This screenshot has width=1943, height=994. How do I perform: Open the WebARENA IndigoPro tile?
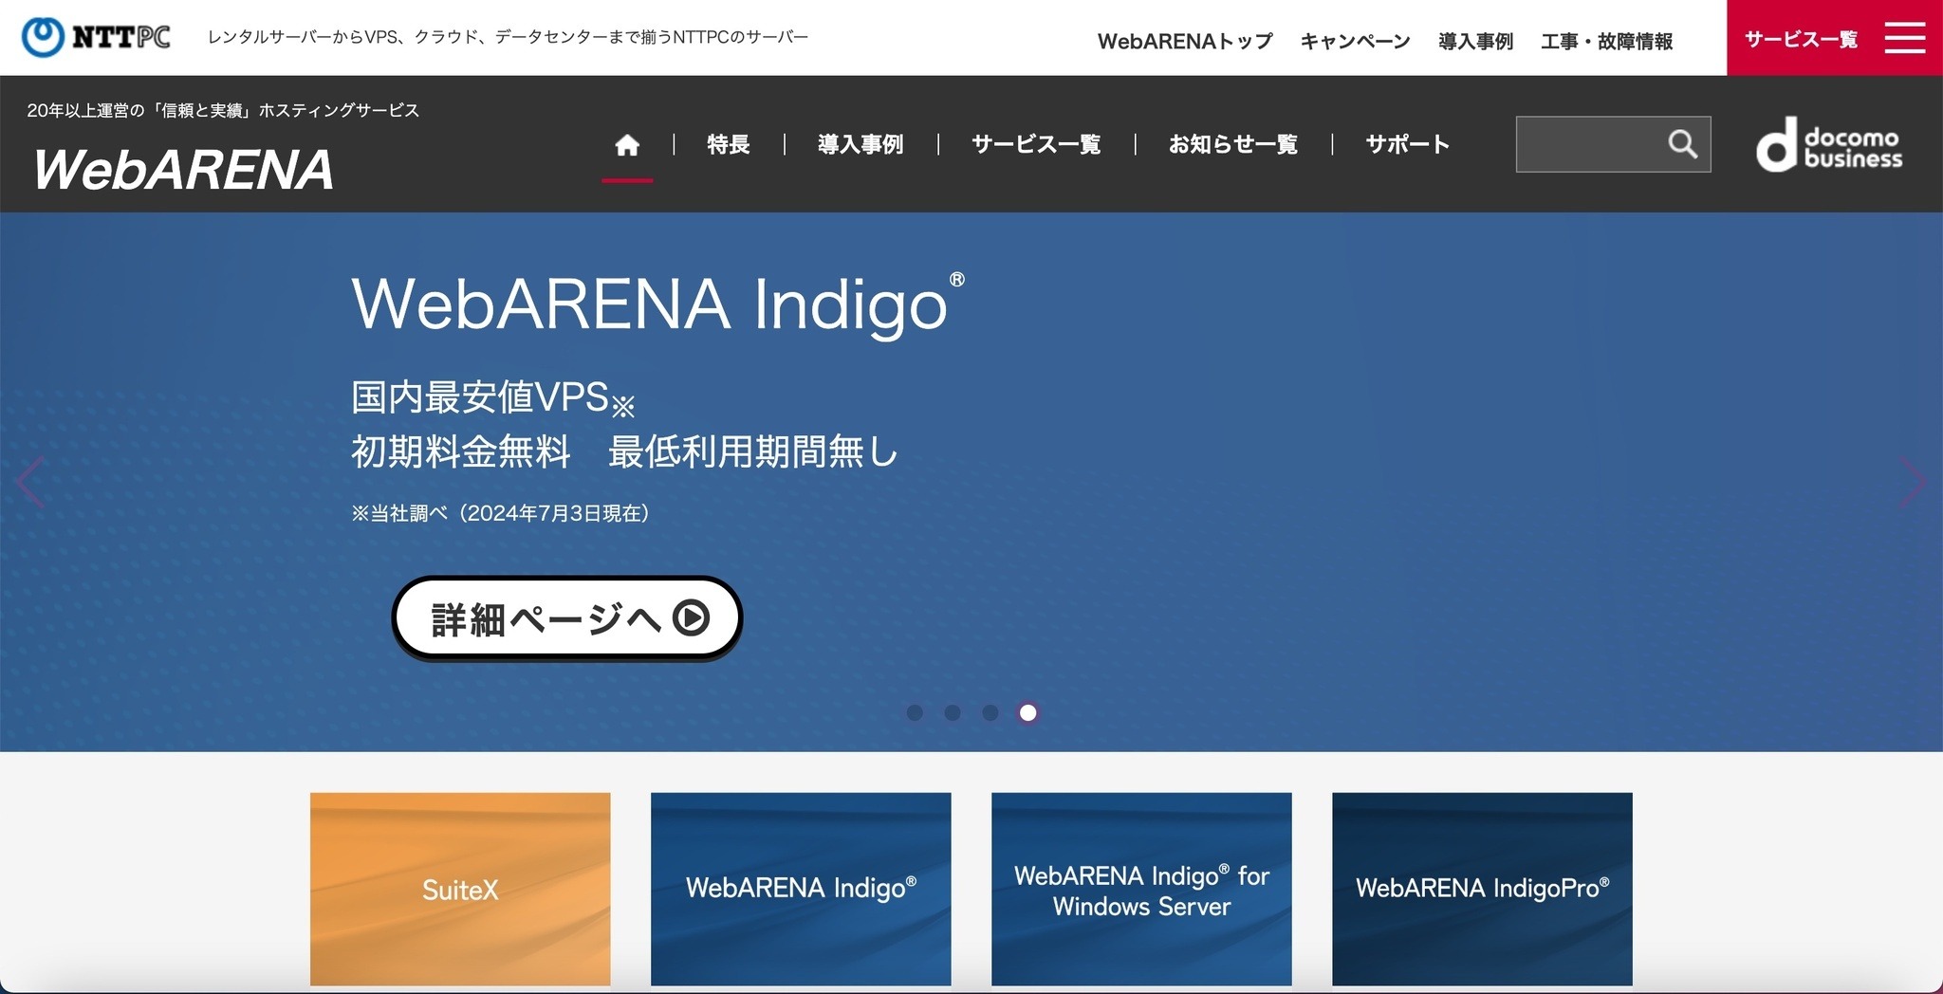(1482, 889)
